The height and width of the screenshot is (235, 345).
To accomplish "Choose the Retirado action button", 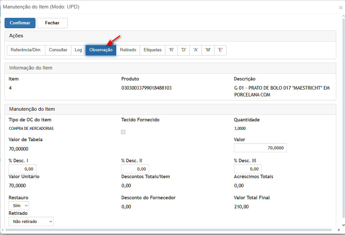I will pyautogui.click(x=128, y=50).
